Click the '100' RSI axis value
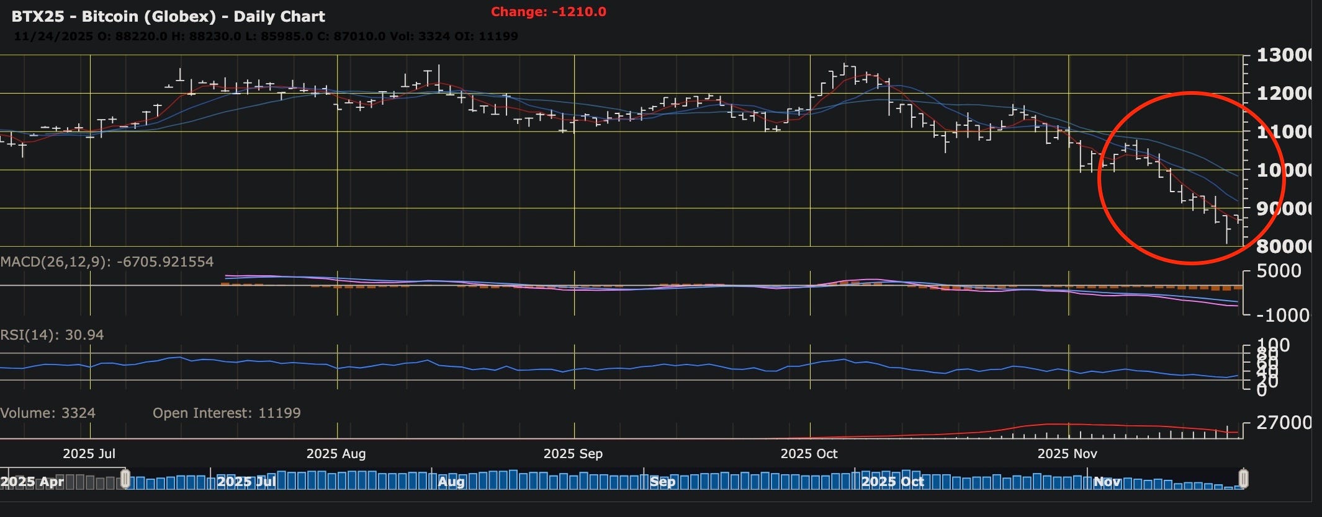Image resolution: width=1322 pixels, height=517 pixels. pos(1273,345)
